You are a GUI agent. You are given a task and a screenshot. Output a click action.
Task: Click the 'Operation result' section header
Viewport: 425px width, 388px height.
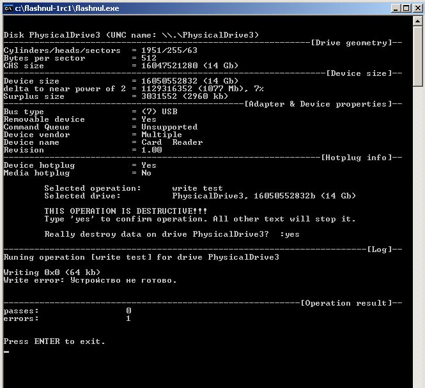point(346,303)
